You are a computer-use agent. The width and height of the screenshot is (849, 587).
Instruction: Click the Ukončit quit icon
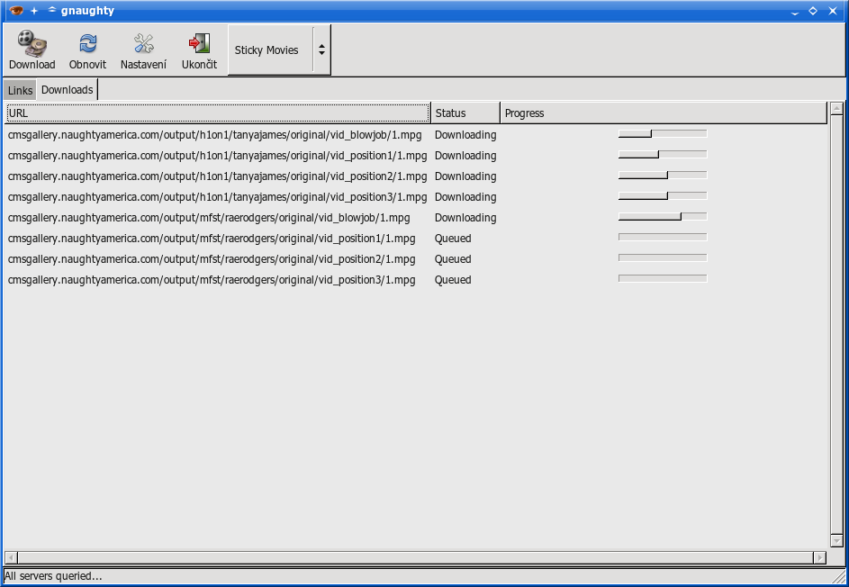coord(199,43)
